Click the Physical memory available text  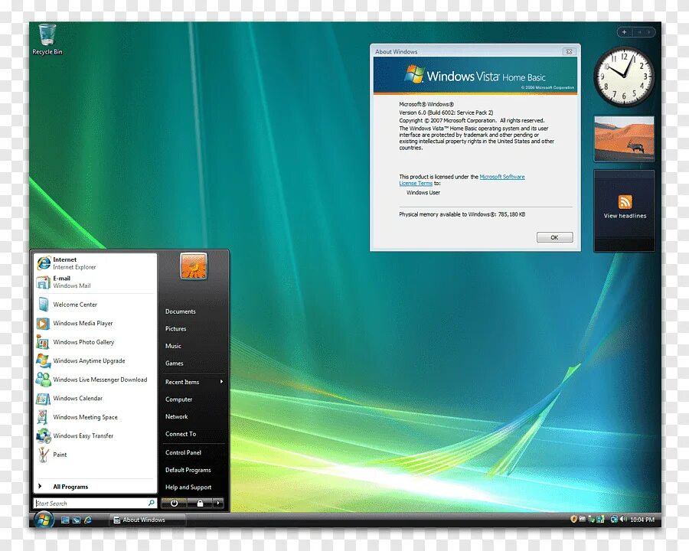[462, 214]
